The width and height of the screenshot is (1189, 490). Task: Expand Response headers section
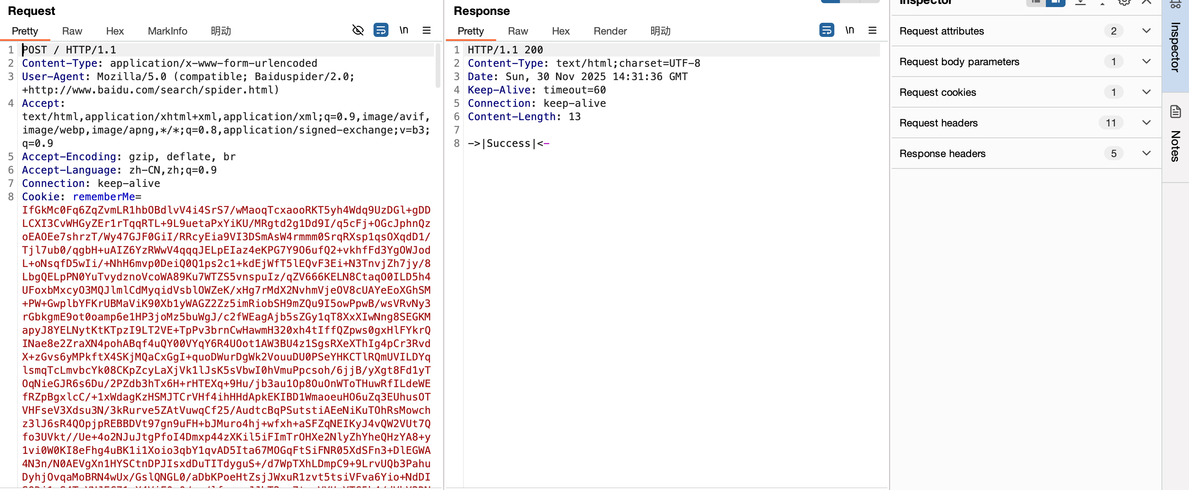click(x=1146, y=154)
